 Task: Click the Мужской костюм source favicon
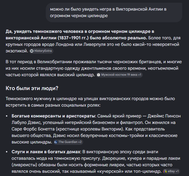99,75
